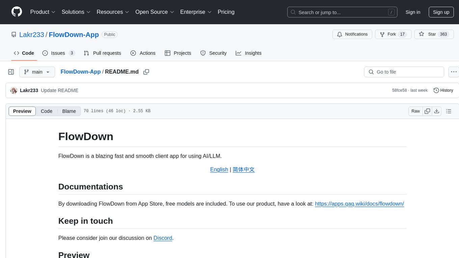The height and width of the screenshot is (258, 459).
Task: Click the repository book icon beside Lakr233
Action: coord(14,34)
